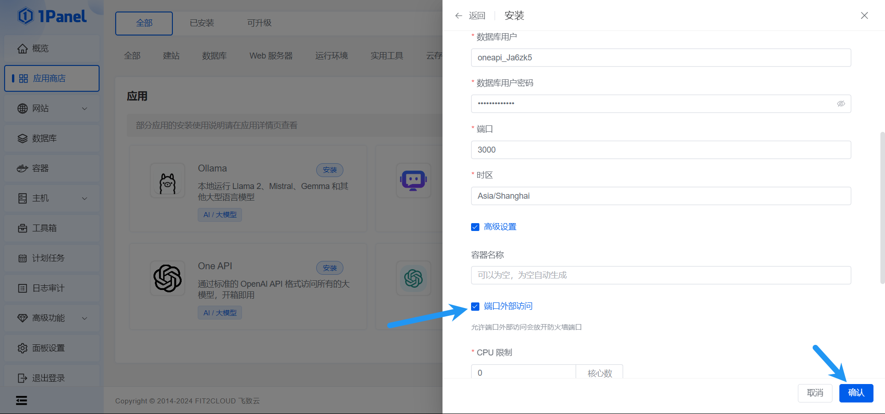
Task: Show the database password via eye icon
Action: (x=841, y=104)
